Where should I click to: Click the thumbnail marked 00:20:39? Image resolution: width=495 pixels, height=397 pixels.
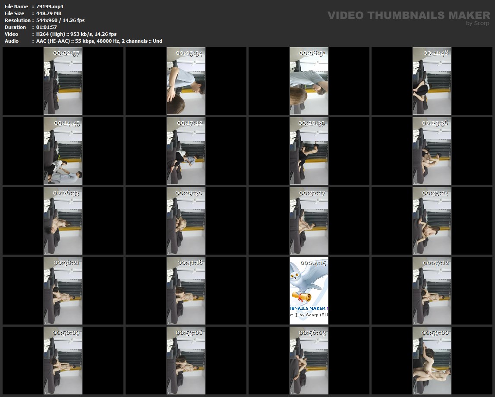309,151
